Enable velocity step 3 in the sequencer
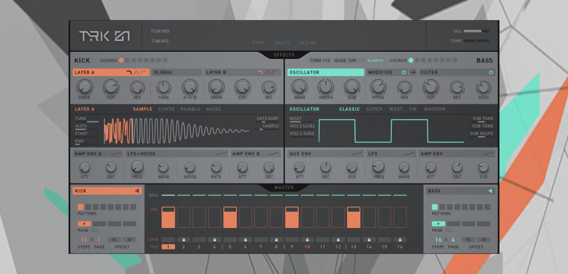The height and width of the screenshot is (274, 568). [x=199, y=217]
